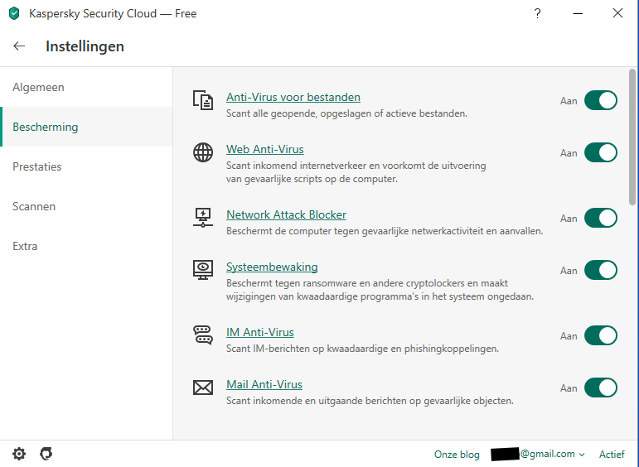Image resolution: width=639 pixels, height=467 pixels.
Task: Click the Systeembewaking monitor eye icon
Action: pyautogui.click(x=203, y=270)
